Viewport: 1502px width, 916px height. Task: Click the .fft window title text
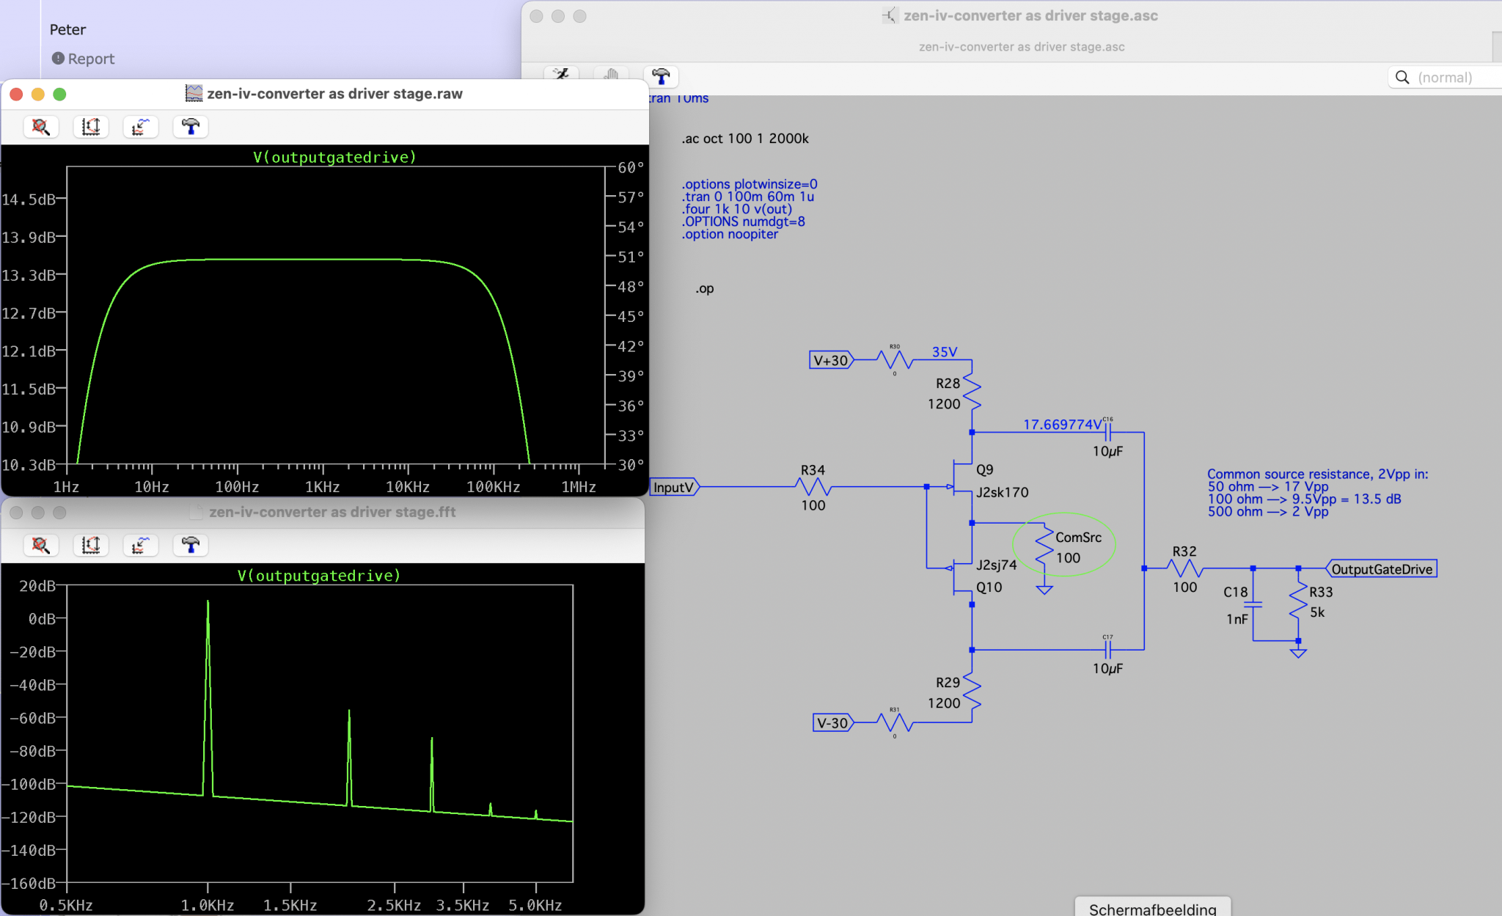click(332, 512)
